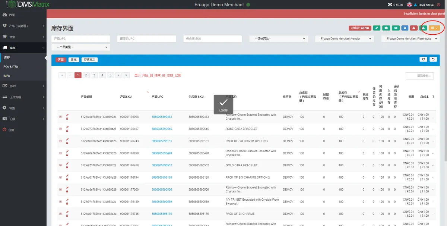Viewport: 447px width, 226px height.
Task: Click lock icon on GOLD CARA BRACELET row
Action: 67,167
